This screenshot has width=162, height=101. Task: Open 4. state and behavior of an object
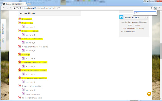pos(35,47)
